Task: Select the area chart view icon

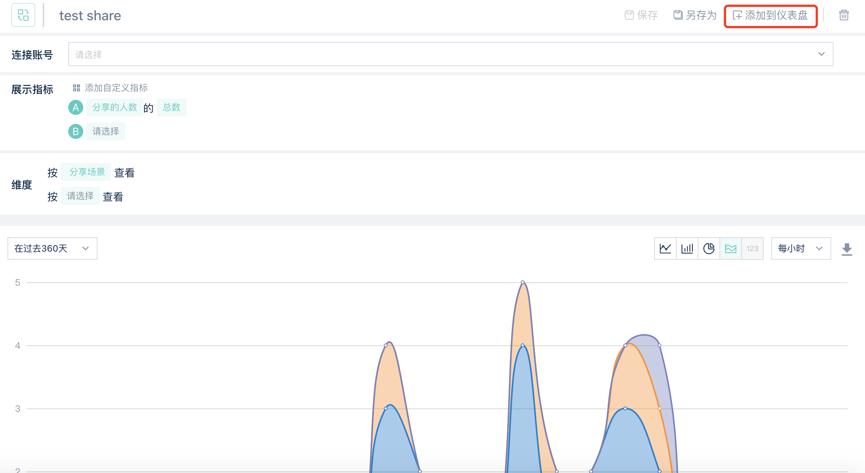Action: (731, 249)
